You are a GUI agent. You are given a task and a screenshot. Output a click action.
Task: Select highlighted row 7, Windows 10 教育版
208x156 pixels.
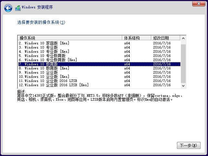click(x=99, y=64)
